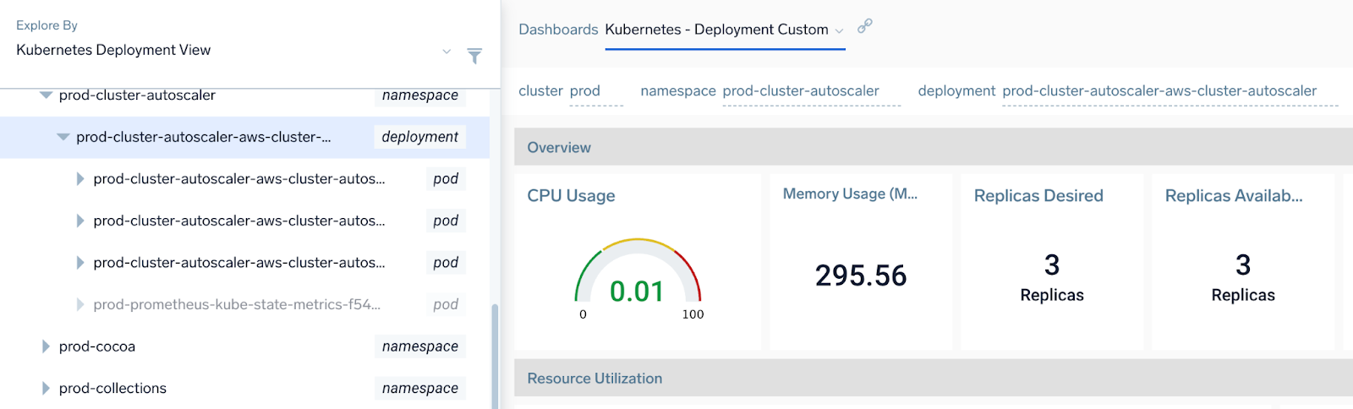Viewport: 1353px width, 409px height.
Task: Open Kubernetes - Deployment Custom dashboard dropdown
Action: point(839,30)
